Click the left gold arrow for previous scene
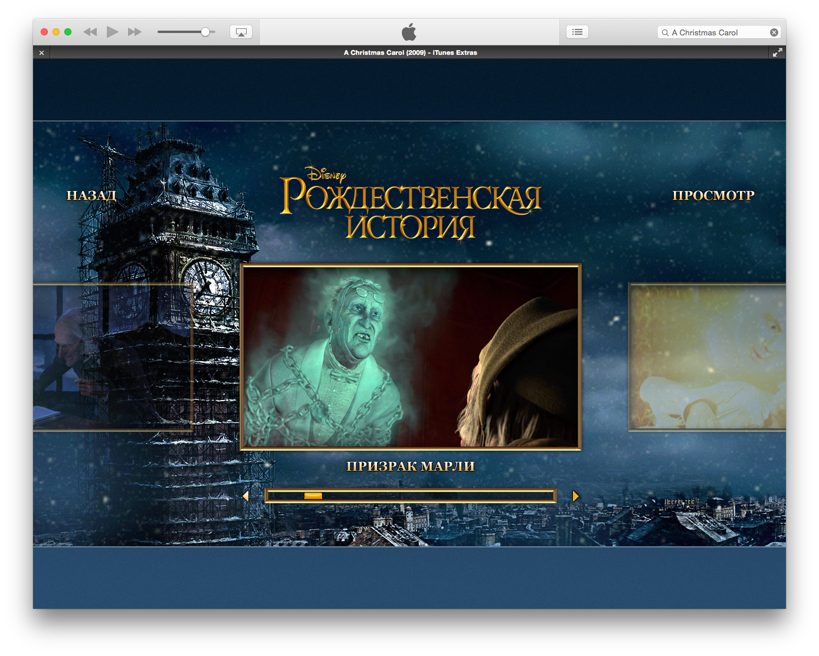 point(246,496)
